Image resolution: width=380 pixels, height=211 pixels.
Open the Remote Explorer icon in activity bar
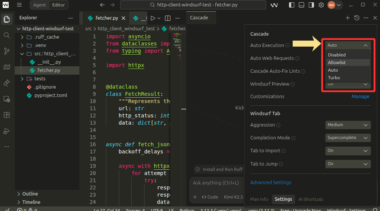click(x=7, y=99)
